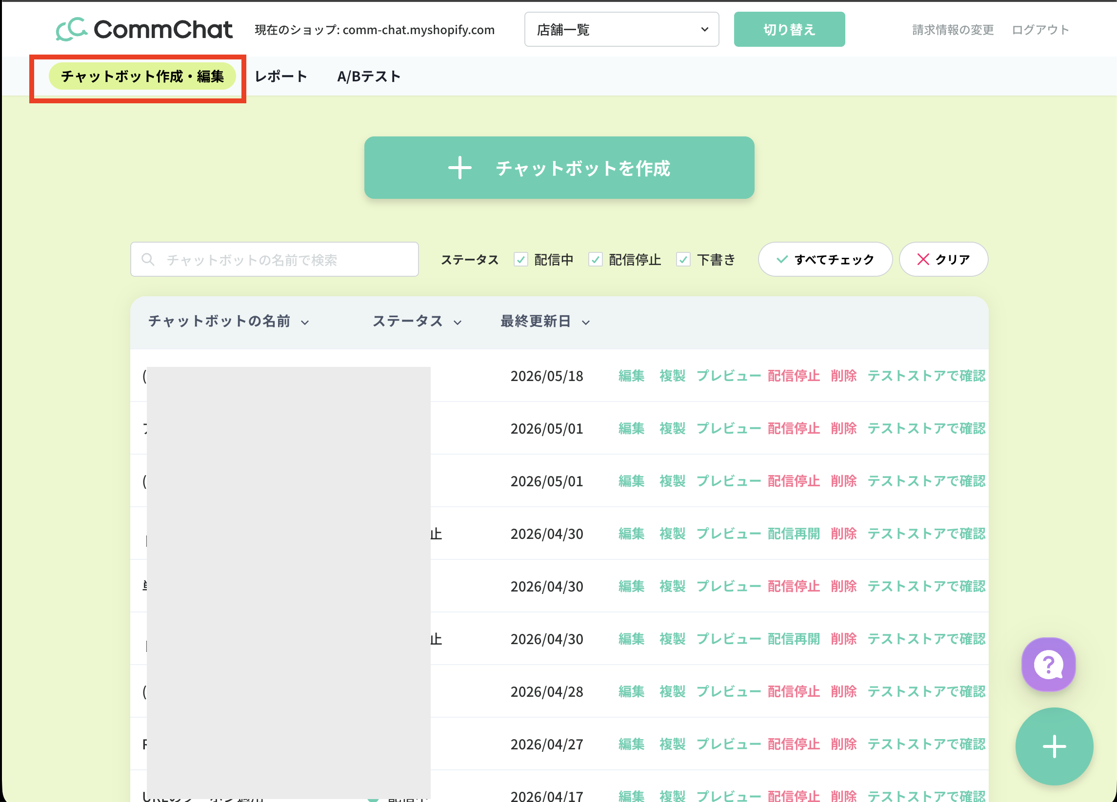This screenshot has width=1117, height=802.
Task: Select the 2026/04/28 date cell
Action: point(547,692)
